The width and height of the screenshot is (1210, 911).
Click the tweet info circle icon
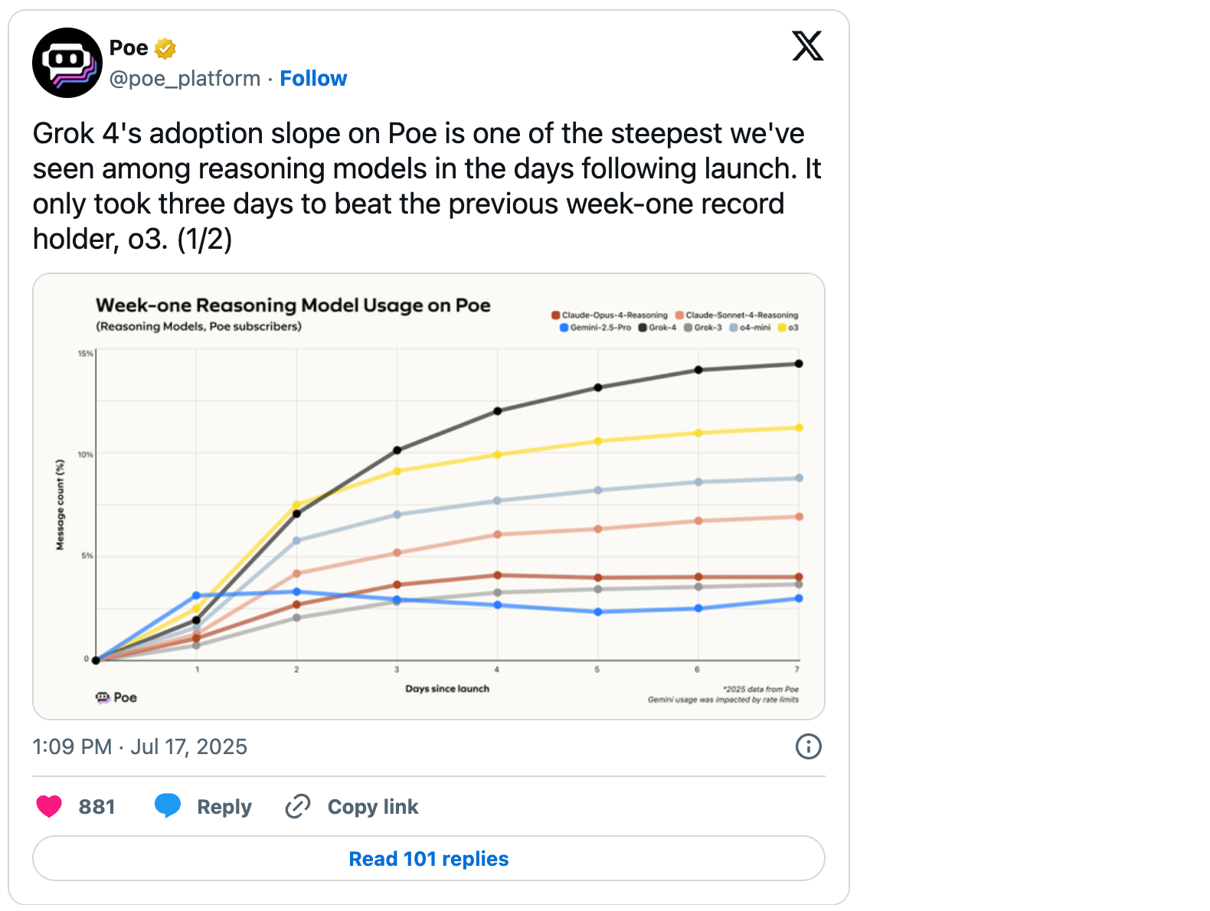[808, 746]
